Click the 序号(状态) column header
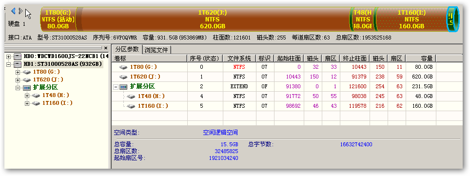The image size is (470, 176). point(205,58)
